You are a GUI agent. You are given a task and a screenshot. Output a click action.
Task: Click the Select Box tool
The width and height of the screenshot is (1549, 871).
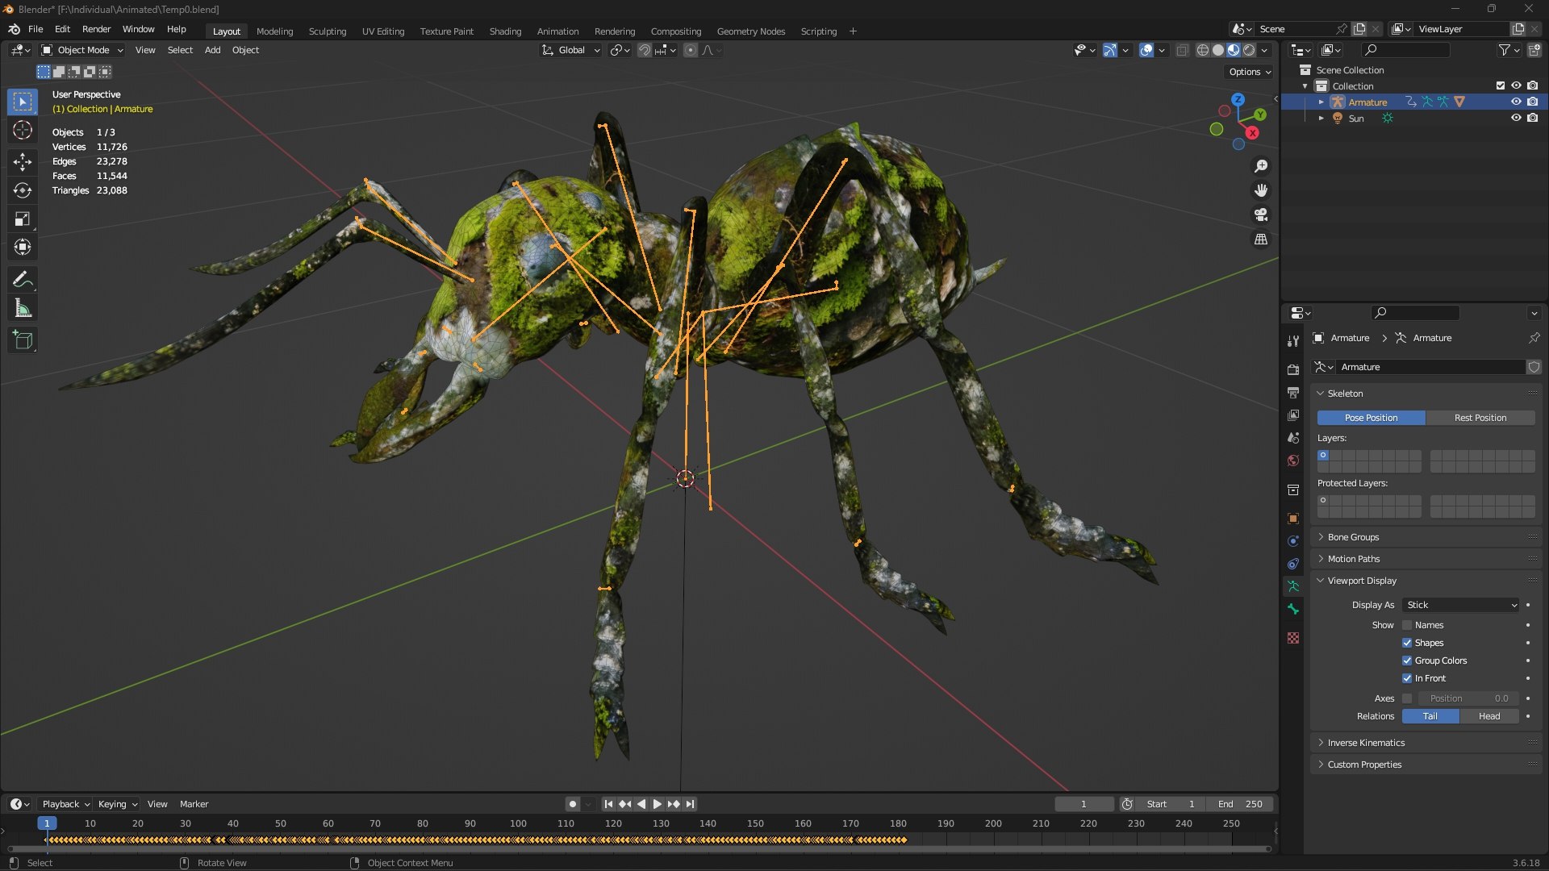tap(23, 102)
